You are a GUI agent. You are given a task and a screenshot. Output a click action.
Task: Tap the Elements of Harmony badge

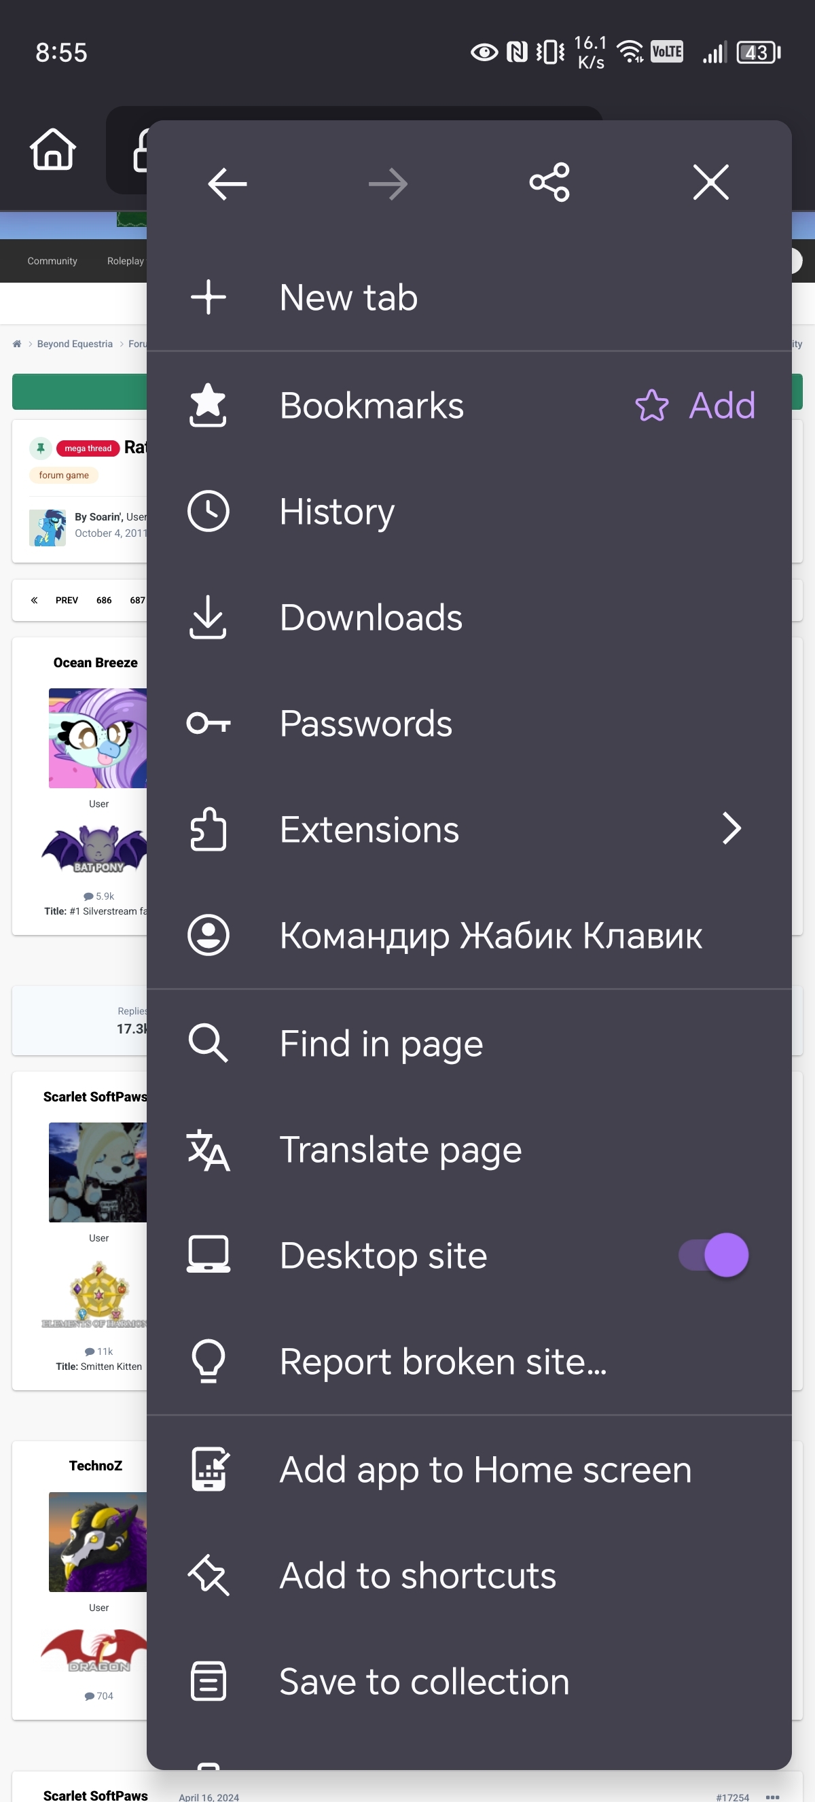(x=95, y=1294)
